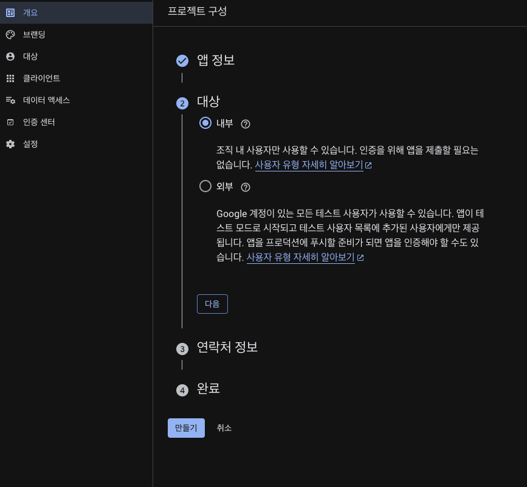The image size is (527, 487).
Task: Click help icon next to 내부 option
Action: point(246,124)
